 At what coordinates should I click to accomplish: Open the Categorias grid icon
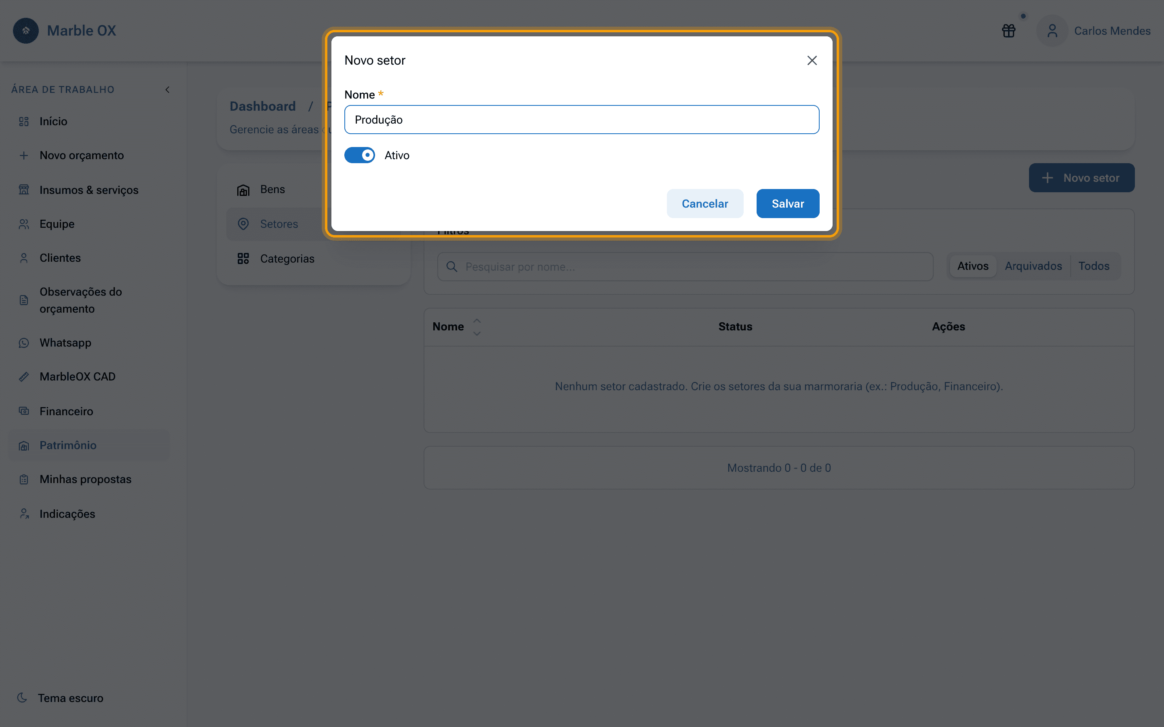click(x=243, y=258)
